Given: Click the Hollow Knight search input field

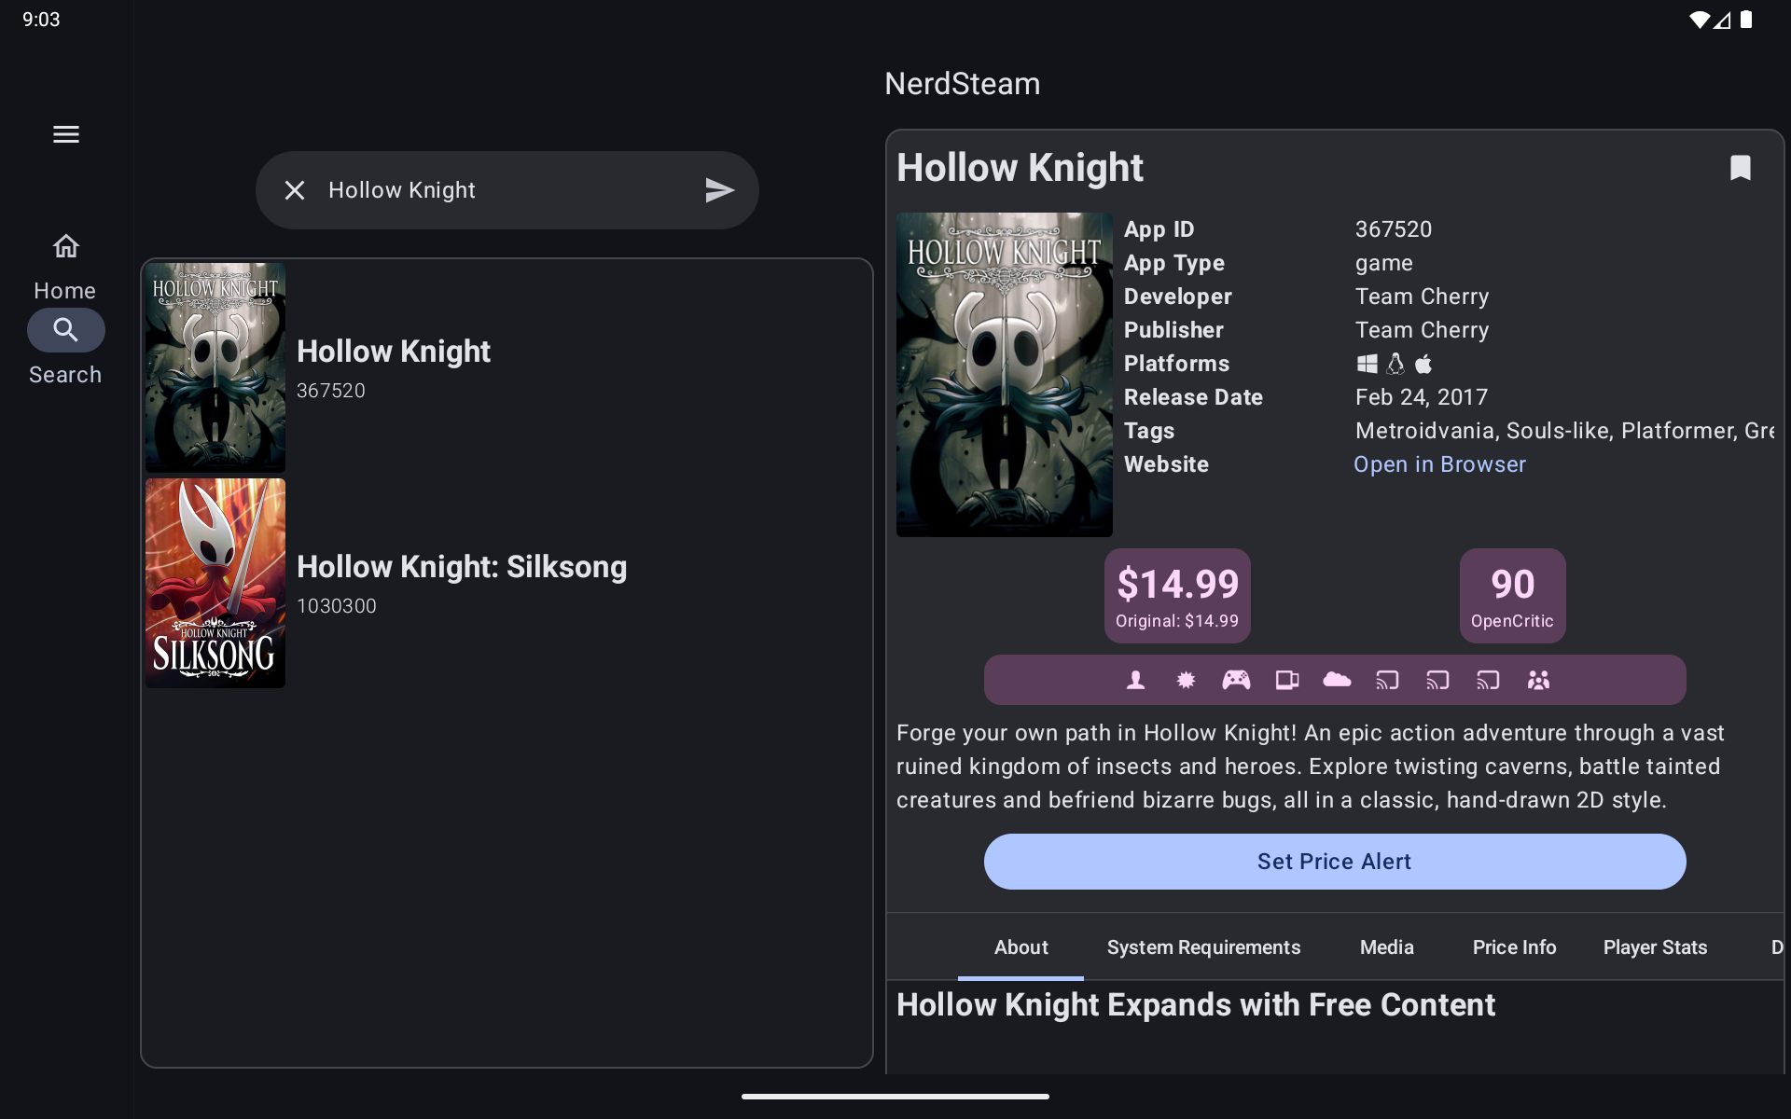Looking at the screenshot, I should pyautogui.click(x=504, y=190).
